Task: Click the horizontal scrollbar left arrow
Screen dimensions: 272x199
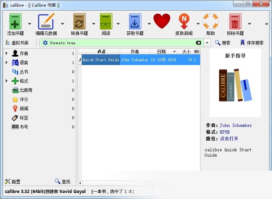Action: pyautogui.click(x=80, y=183)
